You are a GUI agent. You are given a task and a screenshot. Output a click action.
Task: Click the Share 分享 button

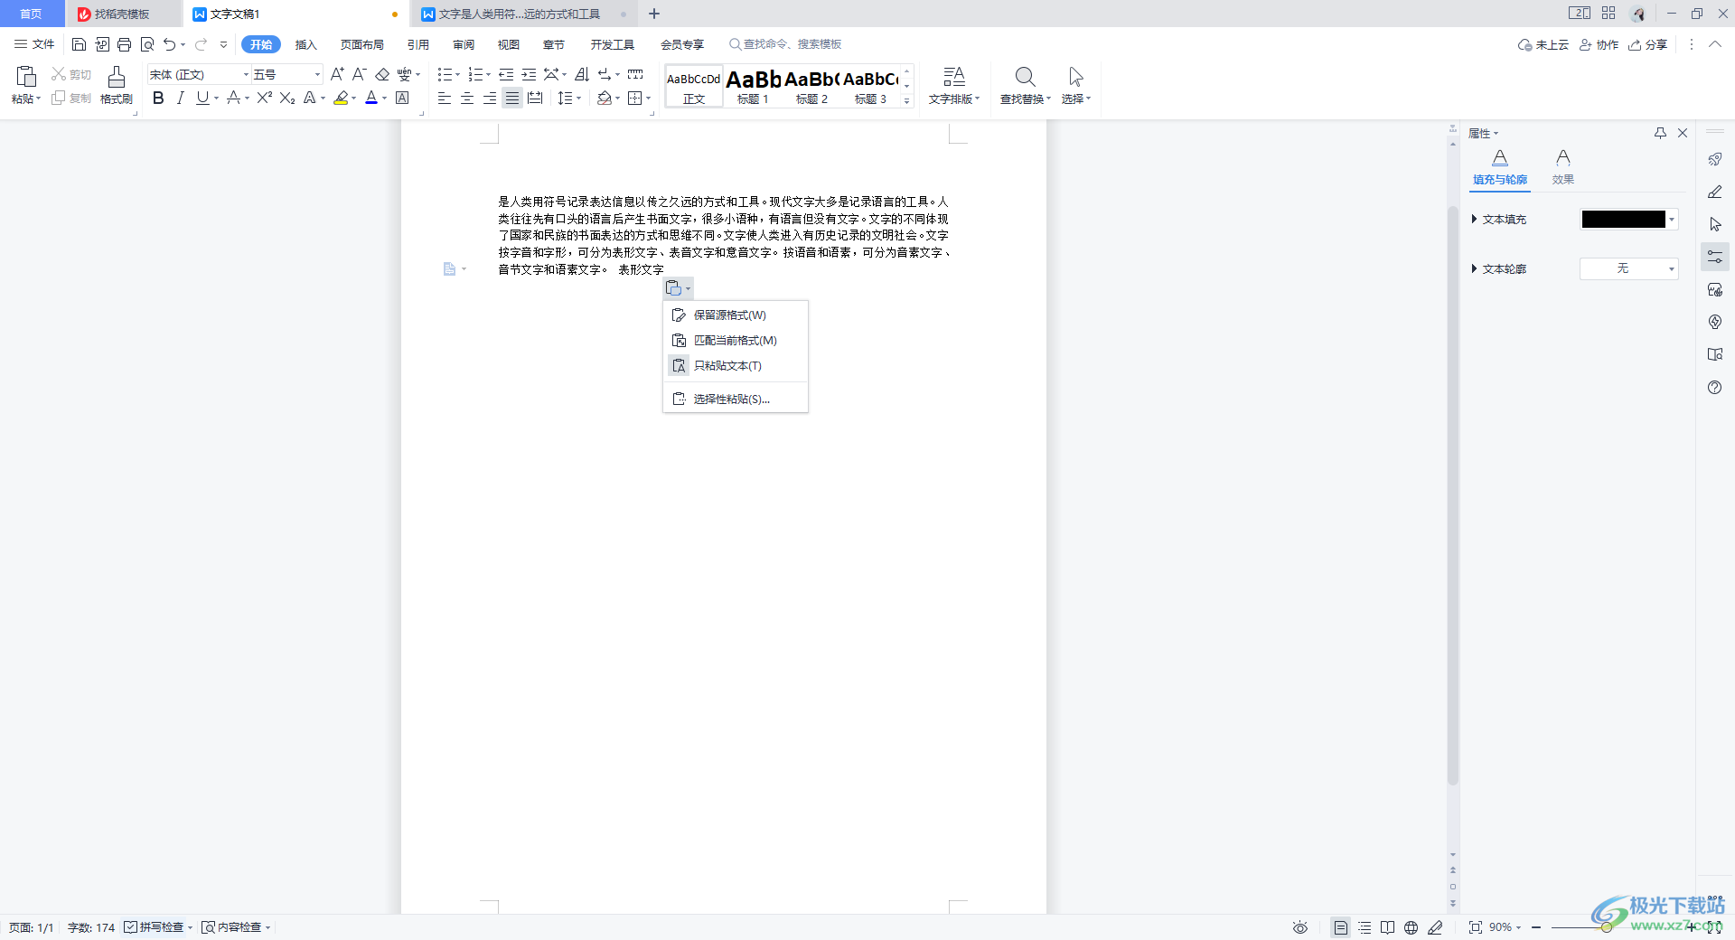tap(1648, 44)
